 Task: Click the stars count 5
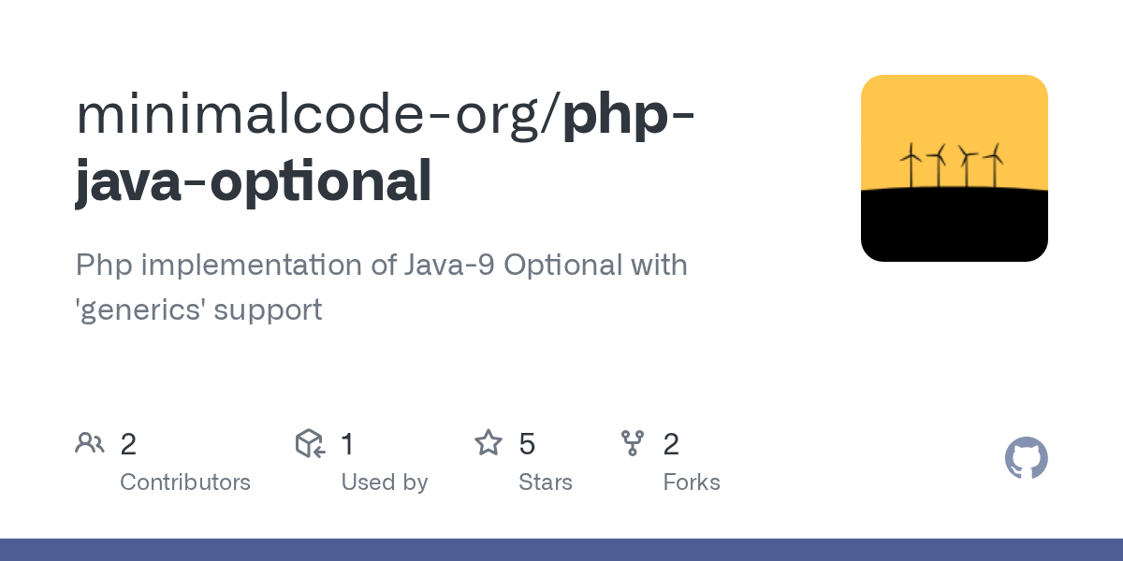coord(527,444)
